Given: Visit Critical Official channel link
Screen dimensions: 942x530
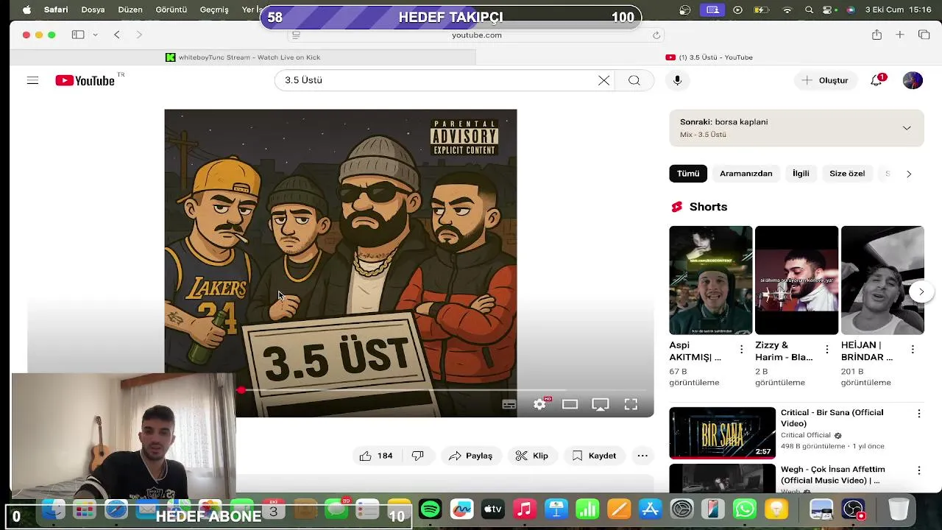Looking at the screenshot, I should [x=806, y=435].
